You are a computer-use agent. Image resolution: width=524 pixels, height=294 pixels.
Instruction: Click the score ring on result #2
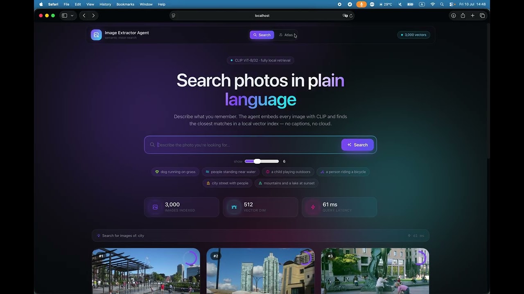point(305,258)
